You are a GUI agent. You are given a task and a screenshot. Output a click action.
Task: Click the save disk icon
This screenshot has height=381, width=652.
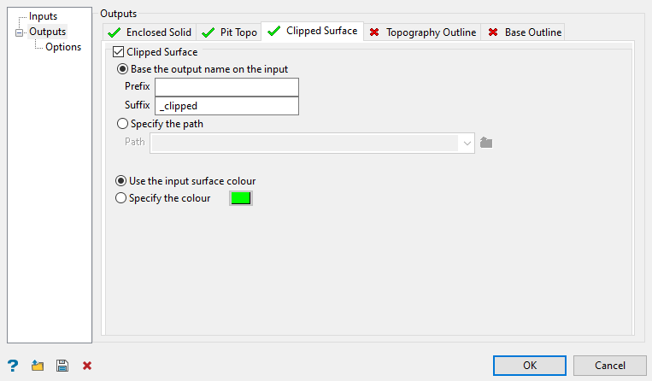tap(62, 366)
